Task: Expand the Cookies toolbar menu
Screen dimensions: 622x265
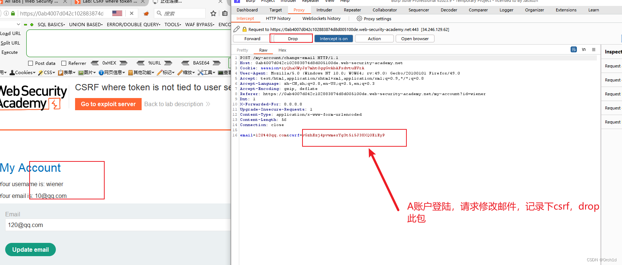Action: tap(23, 73)
